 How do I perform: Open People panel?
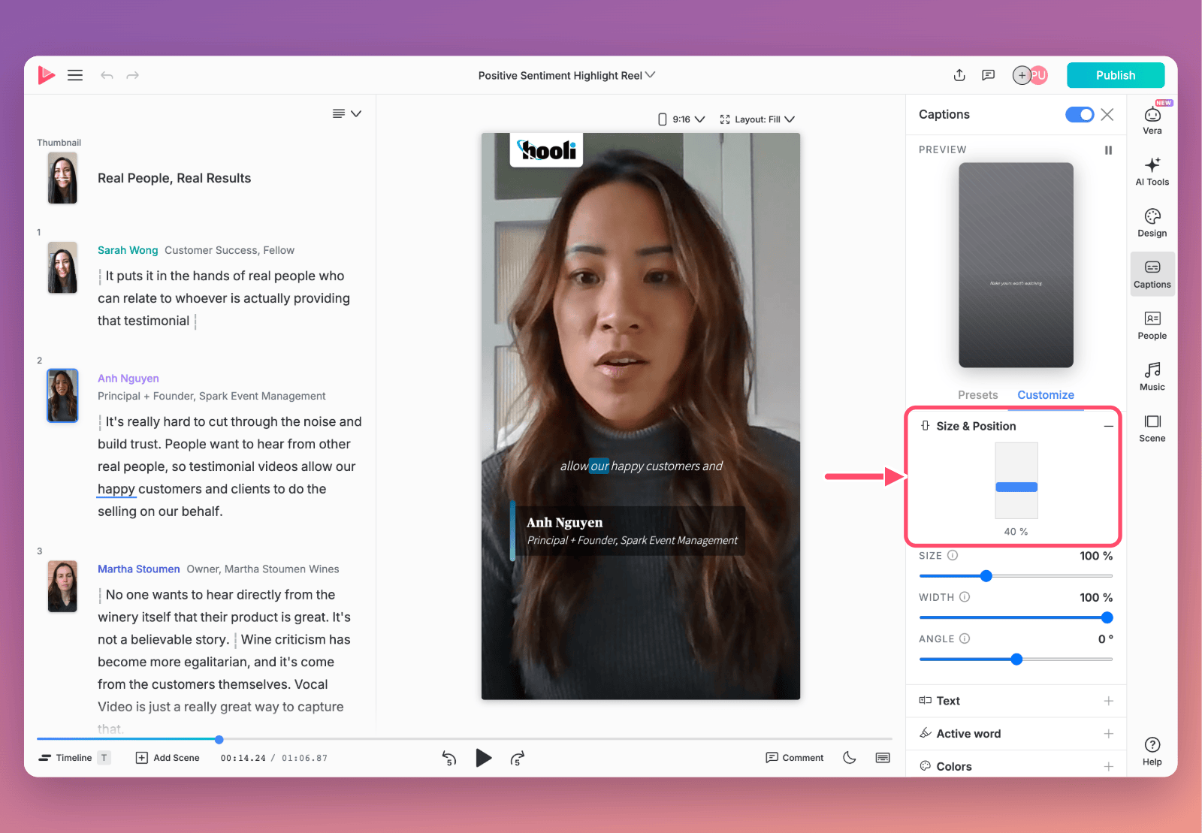[1152, 325]
